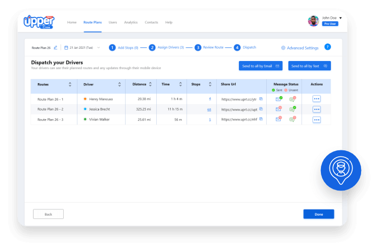Copy the share URL for Jessica Brecht's route
Screen dimensions: 379x251
coord(261,109)
